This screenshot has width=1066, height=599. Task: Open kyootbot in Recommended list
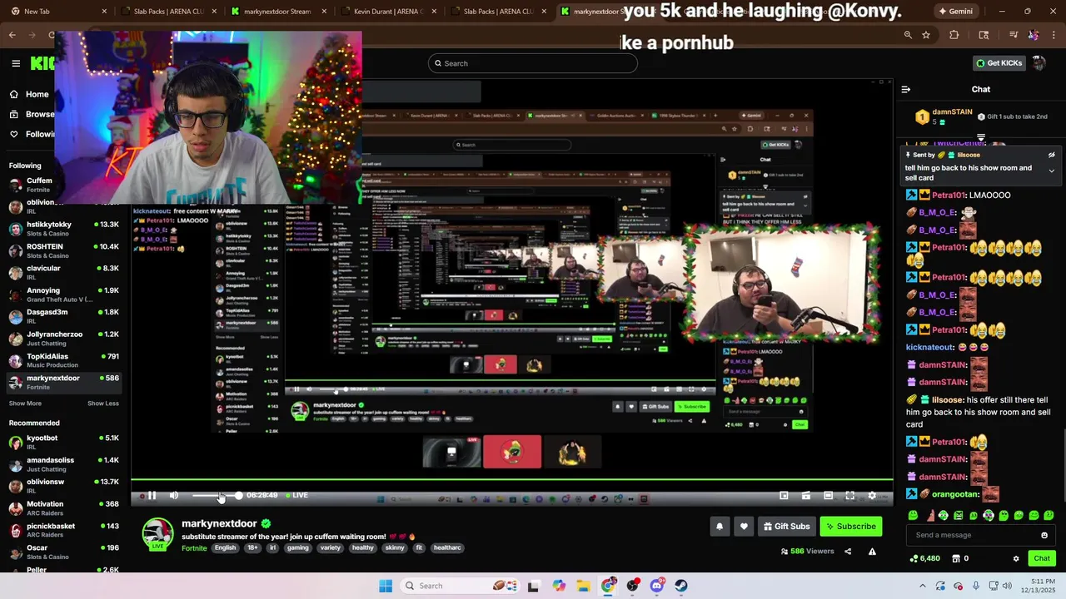(x=62, y=442)
